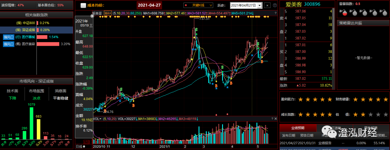Click the 医疗器械 industry row

pos(37,37)
